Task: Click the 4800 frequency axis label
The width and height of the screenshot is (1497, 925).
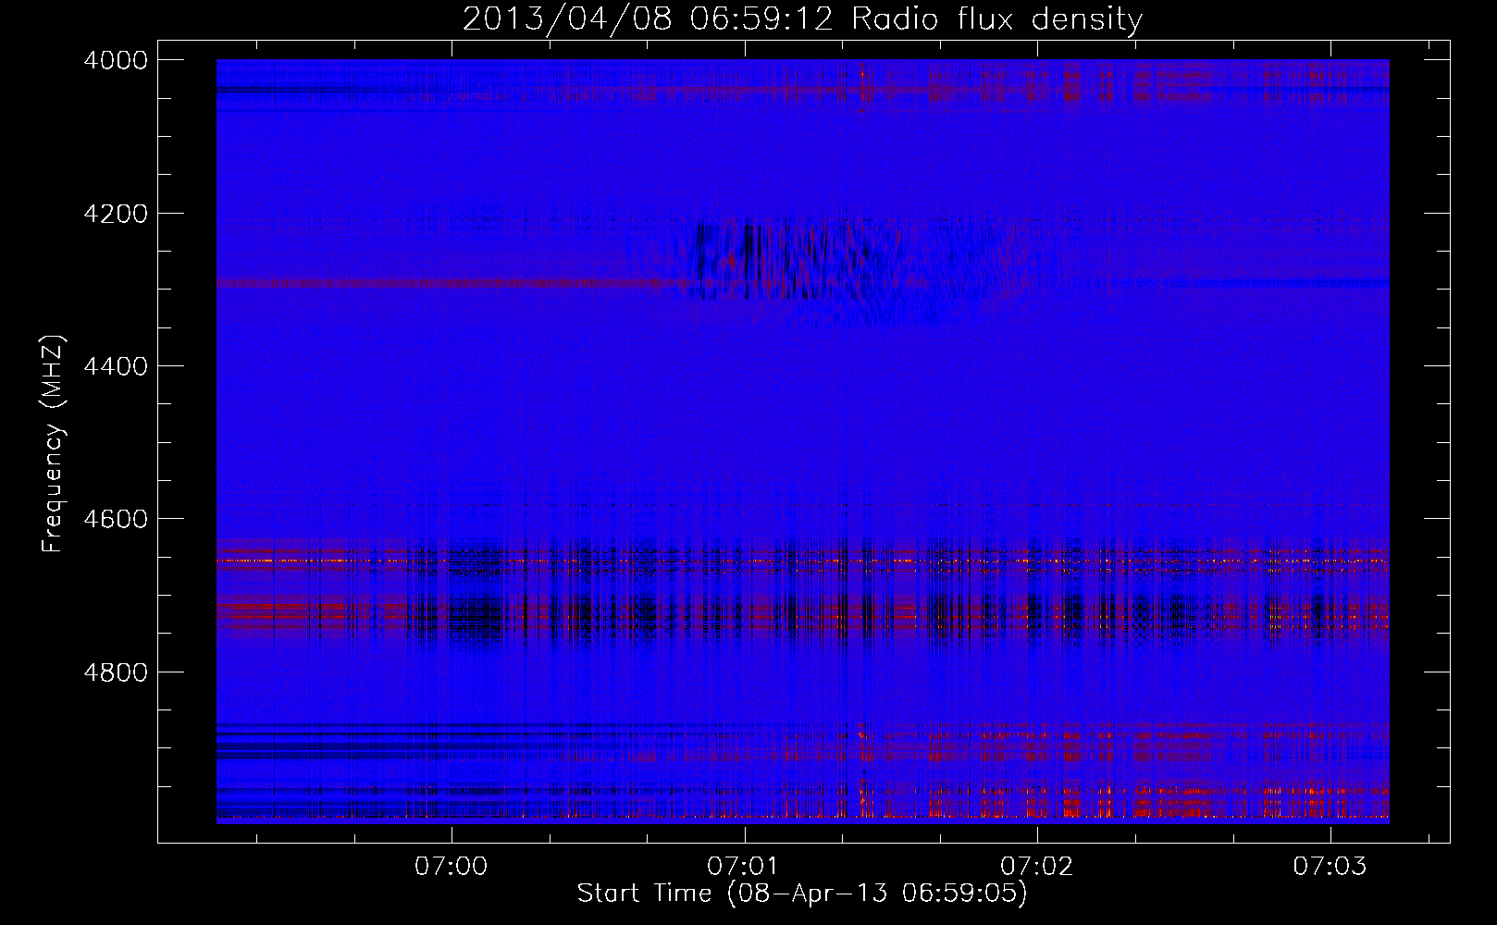Action: point(116,672)
